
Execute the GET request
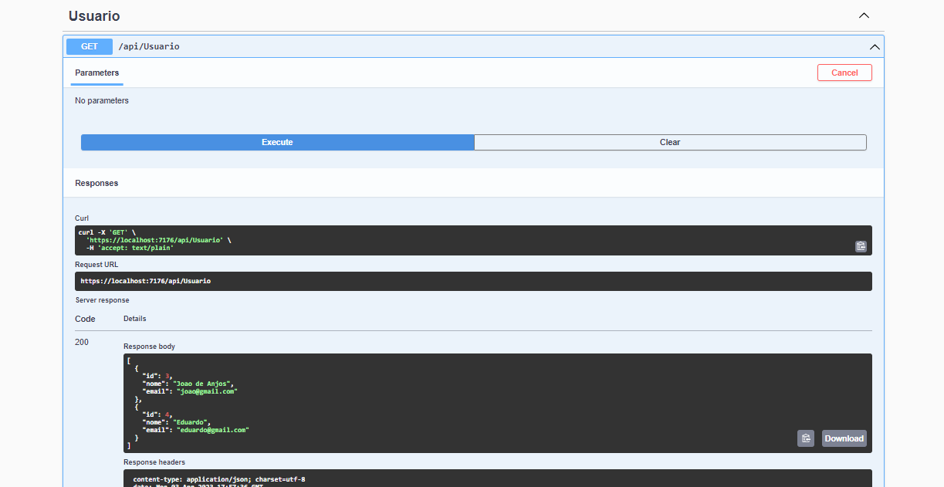tap(277, 142)
